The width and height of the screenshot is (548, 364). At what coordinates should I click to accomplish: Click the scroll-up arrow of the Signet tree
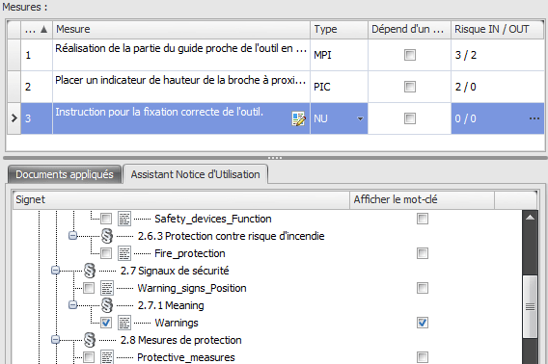530,218
